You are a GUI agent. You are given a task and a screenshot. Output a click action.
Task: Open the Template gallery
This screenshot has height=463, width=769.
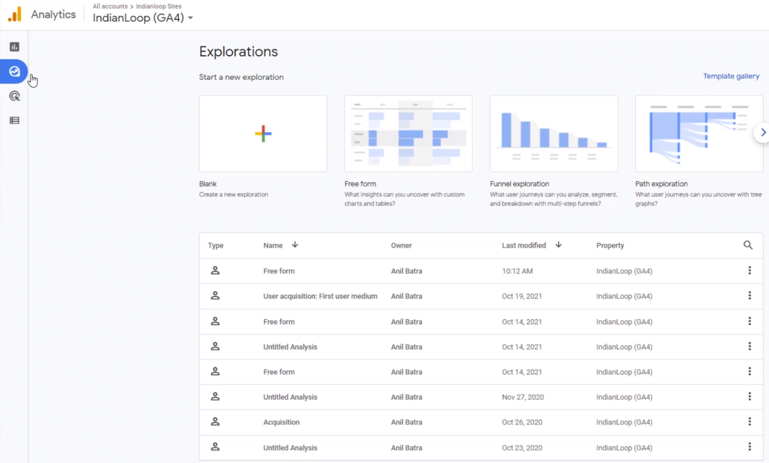[731, 76]
